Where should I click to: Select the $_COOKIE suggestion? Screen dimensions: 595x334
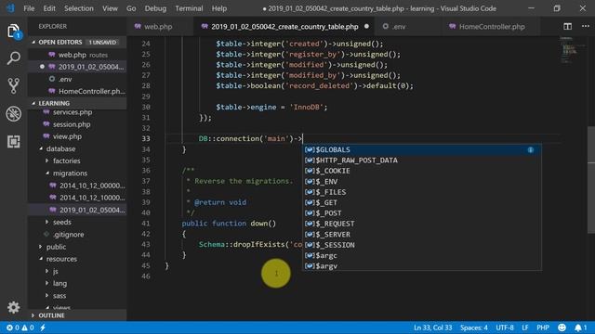[x=421, y=171]
